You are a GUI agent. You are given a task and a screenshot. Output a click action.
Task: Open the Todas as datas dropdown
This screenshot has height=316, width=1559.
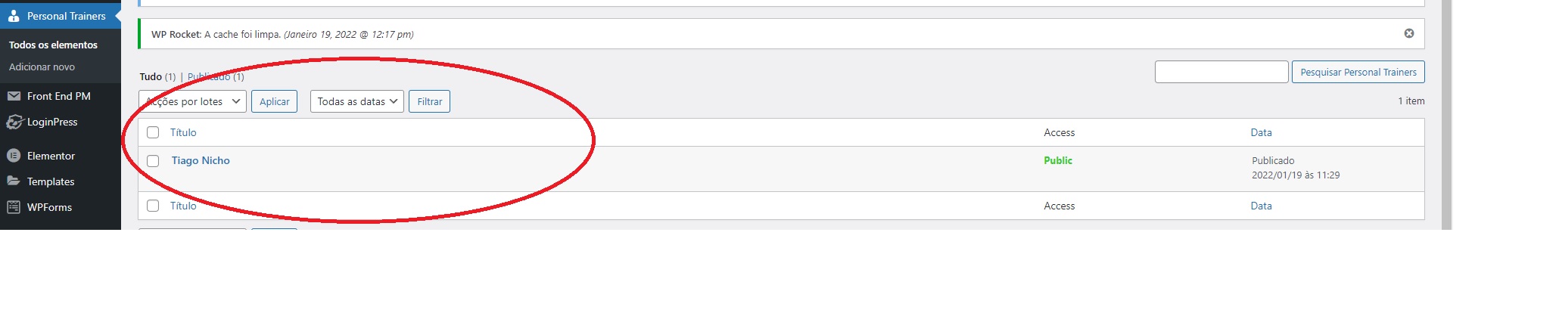pyautogui.click(x=357, y=101)
